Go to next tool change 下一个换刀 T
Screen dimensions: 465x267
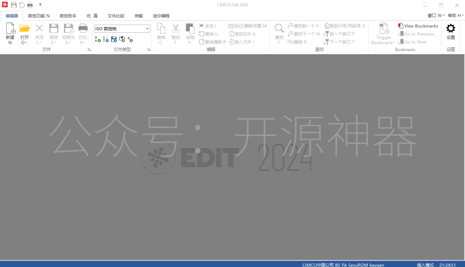tap(339, 42)
